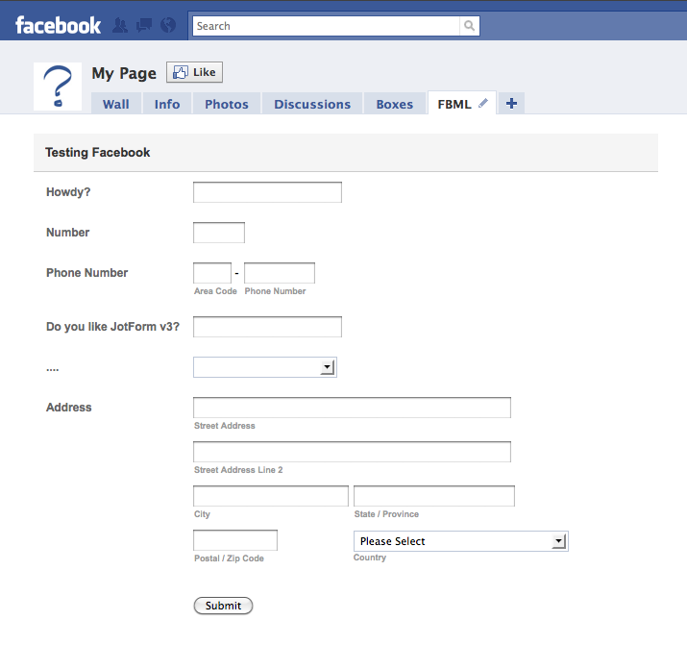The image size is (687, 645).
Task: Click the Number input box
Action: (219, 233)
